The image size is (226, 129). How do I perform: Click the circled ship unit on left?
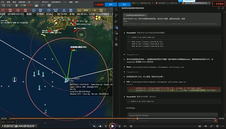coord(14,80)
